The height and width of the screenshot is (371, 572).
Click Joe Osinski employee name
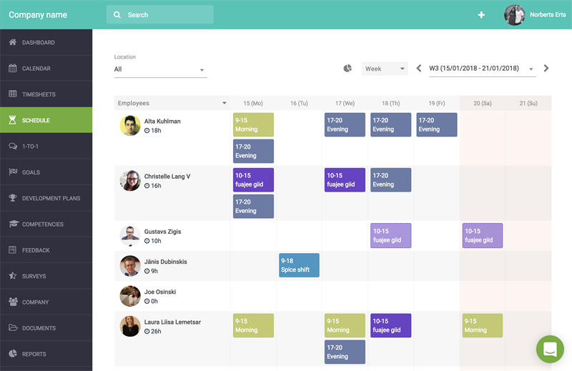159,292
